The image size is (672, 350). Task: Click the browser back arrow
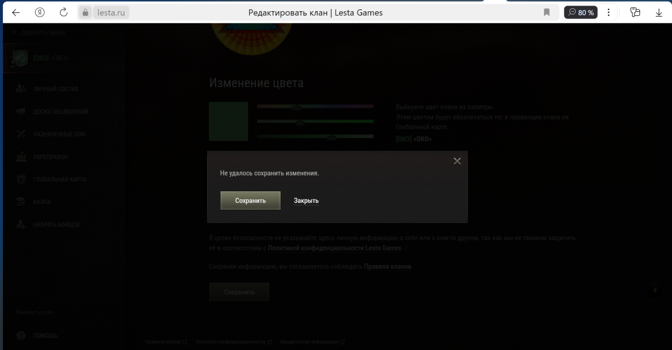(x=16, y=12)
